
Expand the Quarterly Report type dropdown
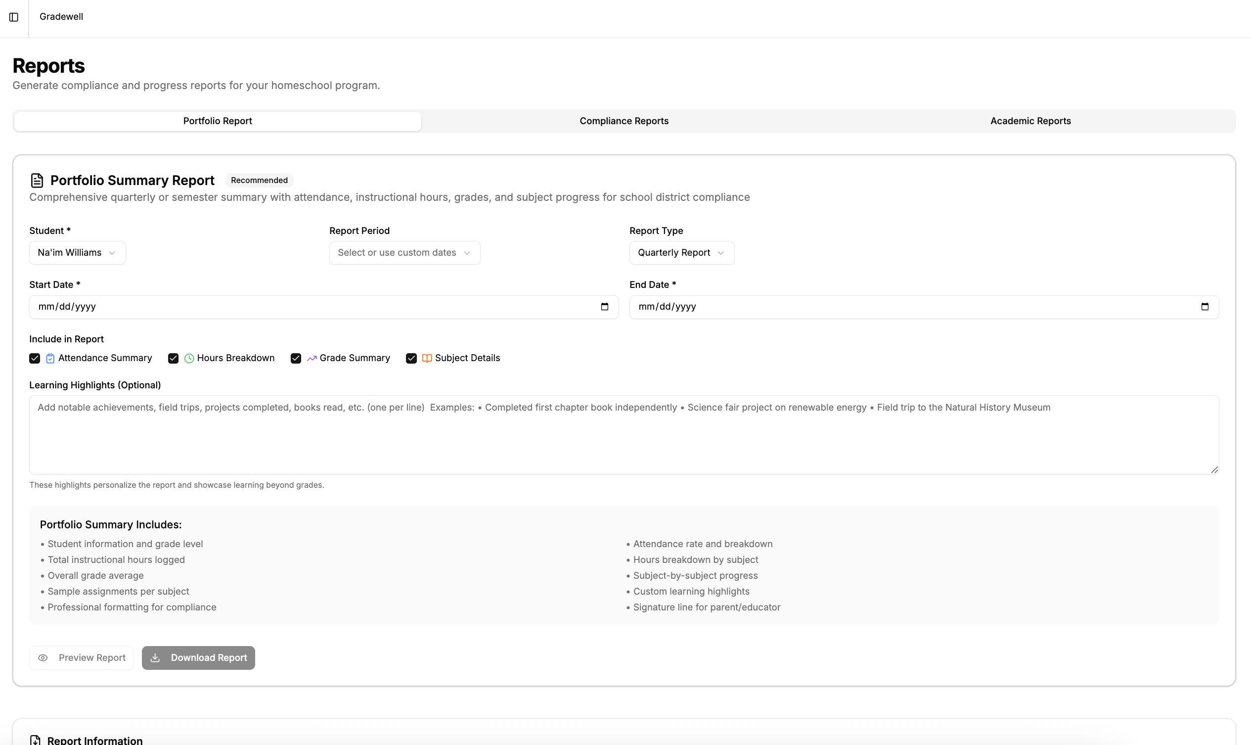pos(680,252)
